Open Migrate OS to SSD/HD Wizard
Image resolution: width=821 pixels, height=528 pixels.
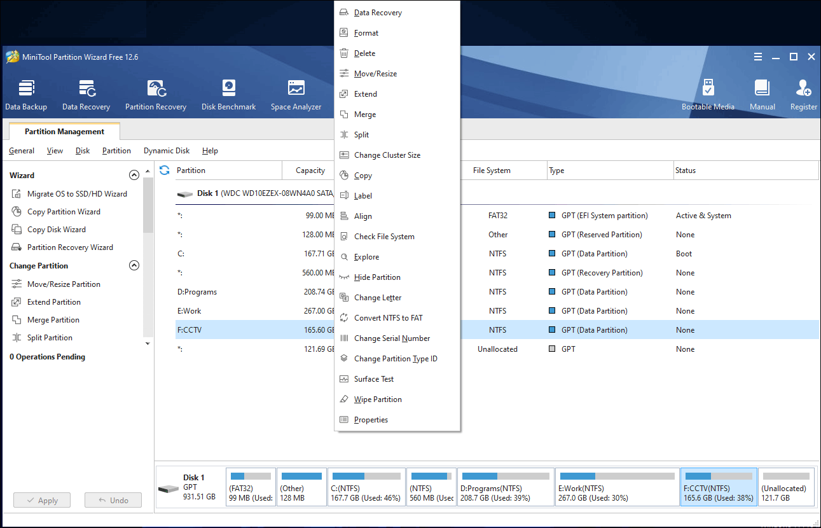pyautogui.click(x=69, y=194)
